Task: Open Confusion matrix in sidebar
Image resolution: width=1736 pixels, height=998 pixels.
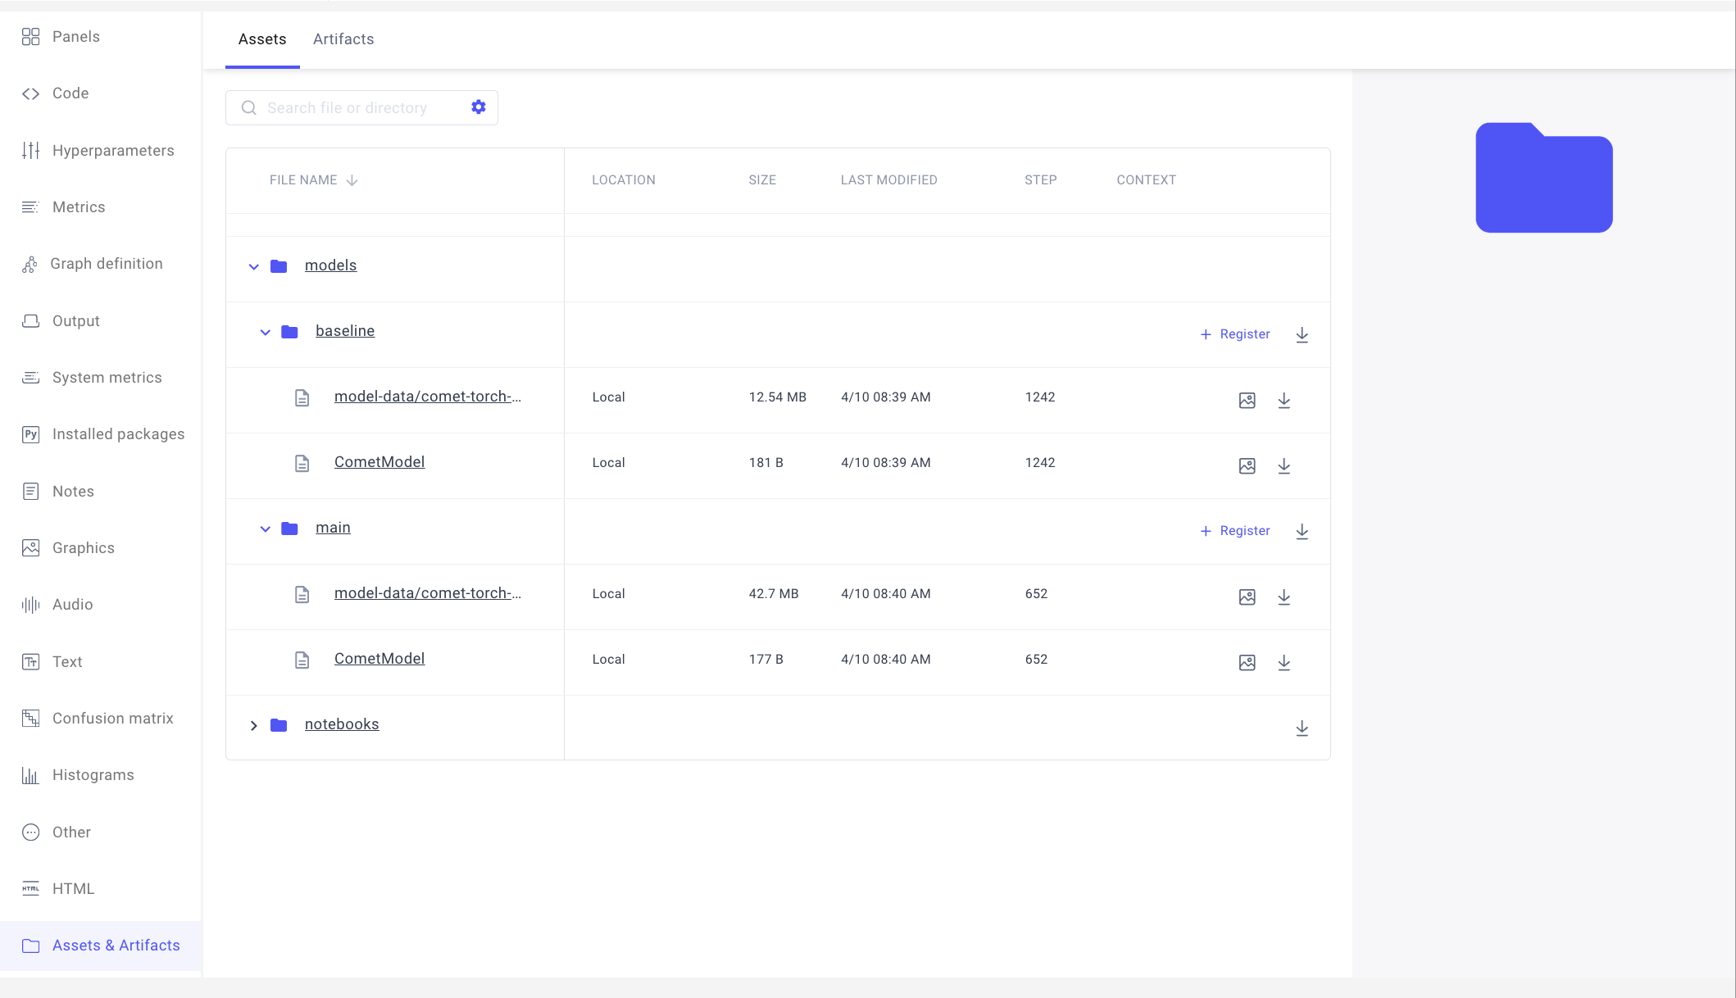Action: point(112,719)
